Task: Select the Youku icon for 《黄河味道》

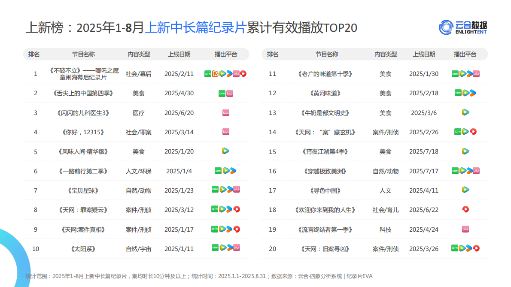Action: click(472, 93)
